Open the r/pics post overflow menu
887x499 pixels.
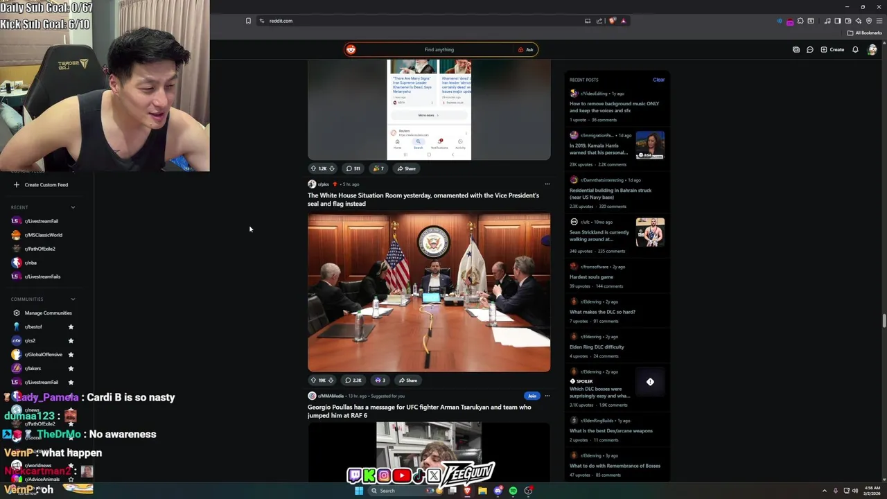pyautogui.click(x=547, y=184)
